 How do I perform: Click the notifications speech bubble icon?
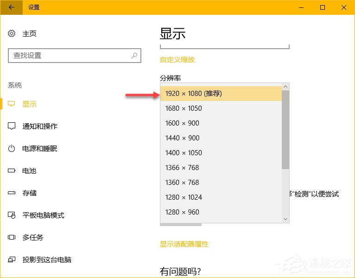click(12, 126)
